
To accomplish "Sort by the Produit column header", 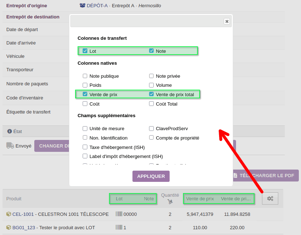I will pyautogui.click(x=14, y=198).
